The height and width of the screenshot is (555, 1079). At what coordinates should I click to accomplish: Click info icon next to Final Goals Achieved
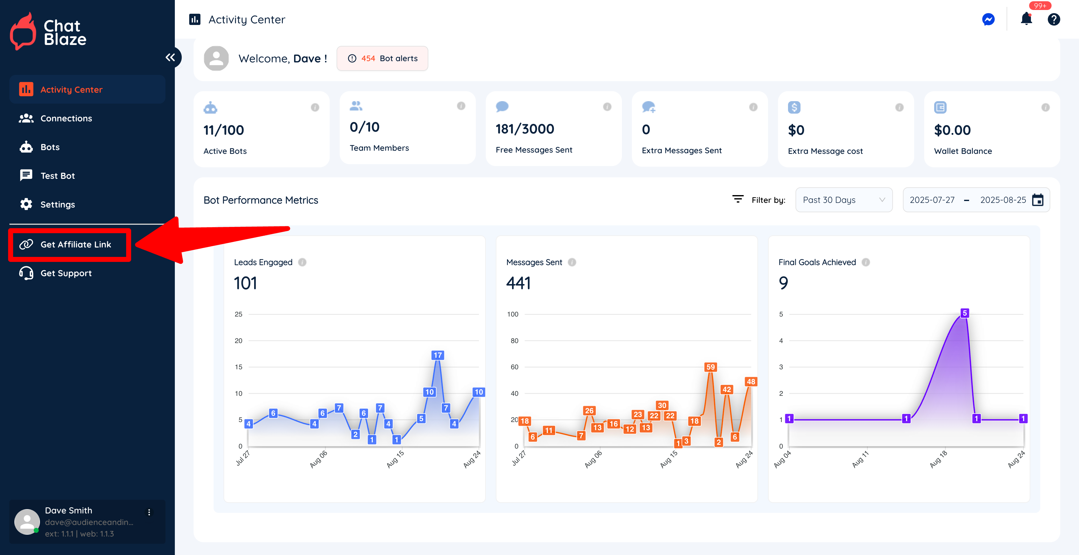click(x=866, y=262)
